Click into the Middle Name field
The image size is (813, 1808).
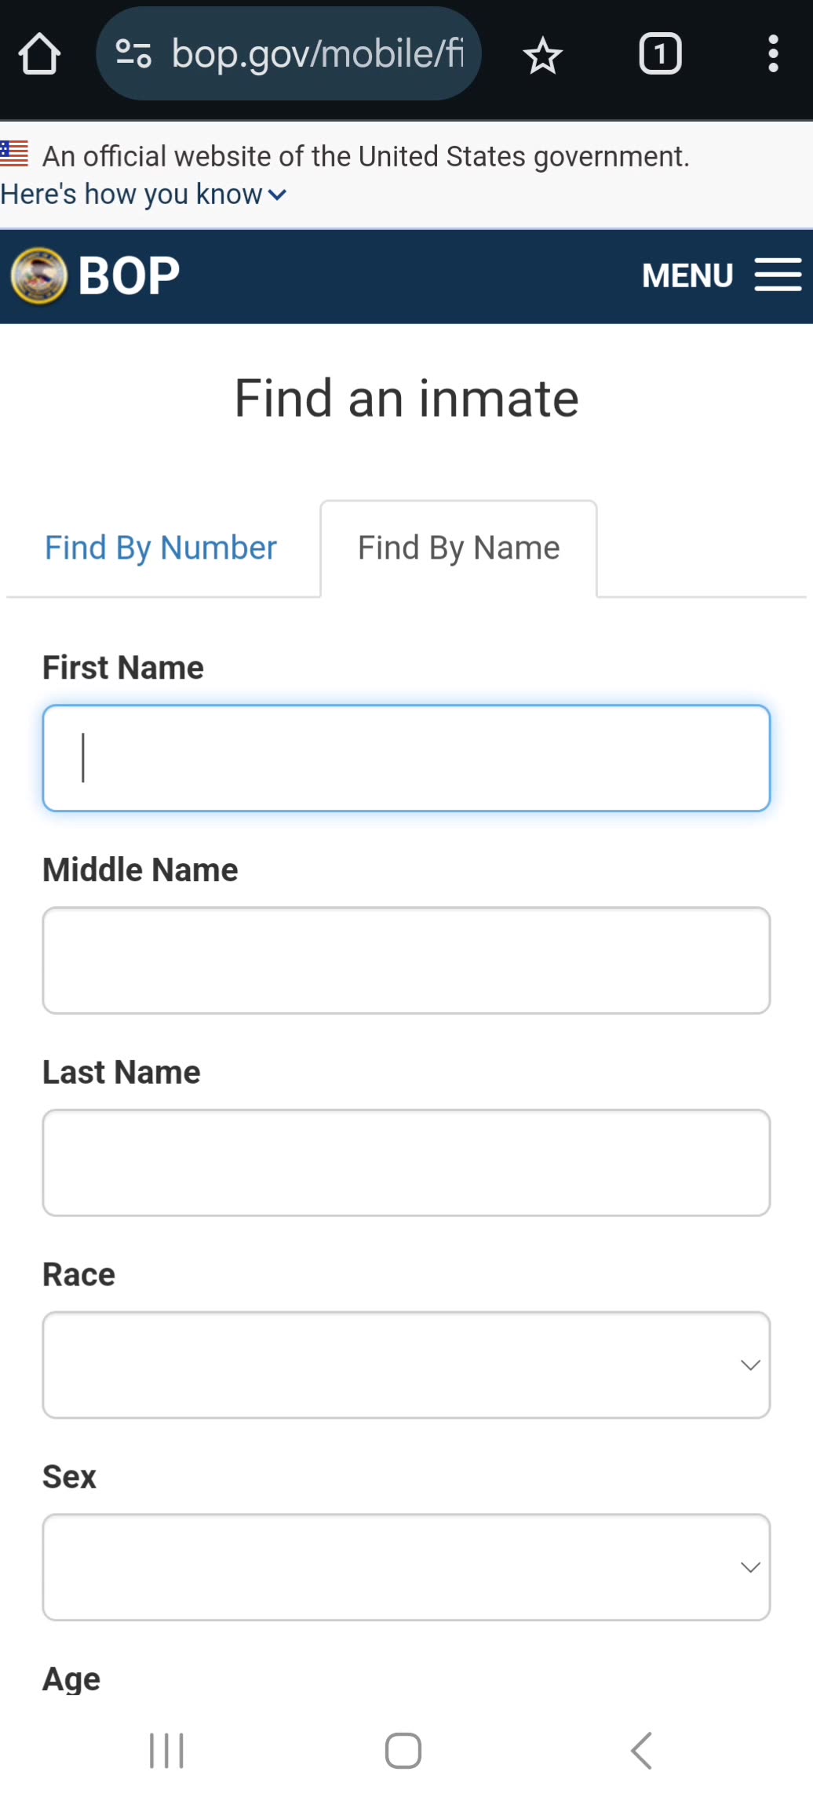pyautogui.click(x=406, y=960)
